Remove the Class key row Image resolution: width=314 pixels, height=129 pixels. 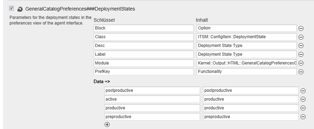click(x=301, y=37)
